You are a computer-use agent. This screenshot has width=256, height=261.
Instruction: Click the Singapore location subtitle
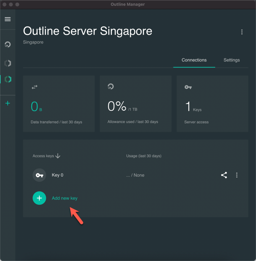[33, 42]
